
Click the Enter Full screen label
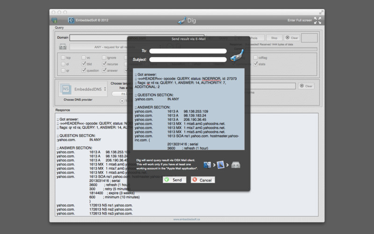pyautogui.click(x=300, y=20)
